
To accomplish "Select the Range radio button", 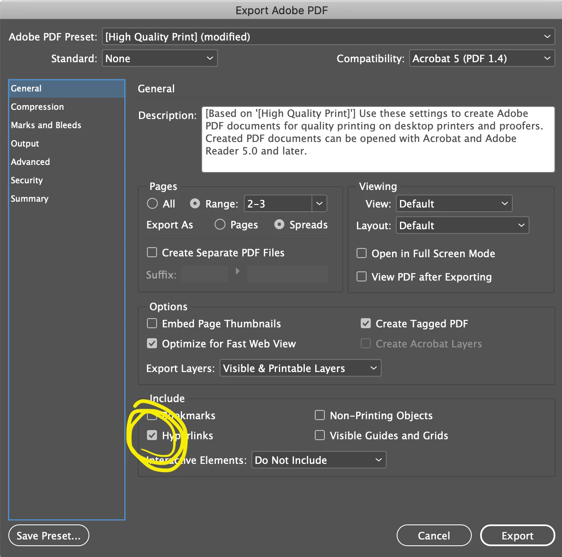I will click(x=195, y=204).
